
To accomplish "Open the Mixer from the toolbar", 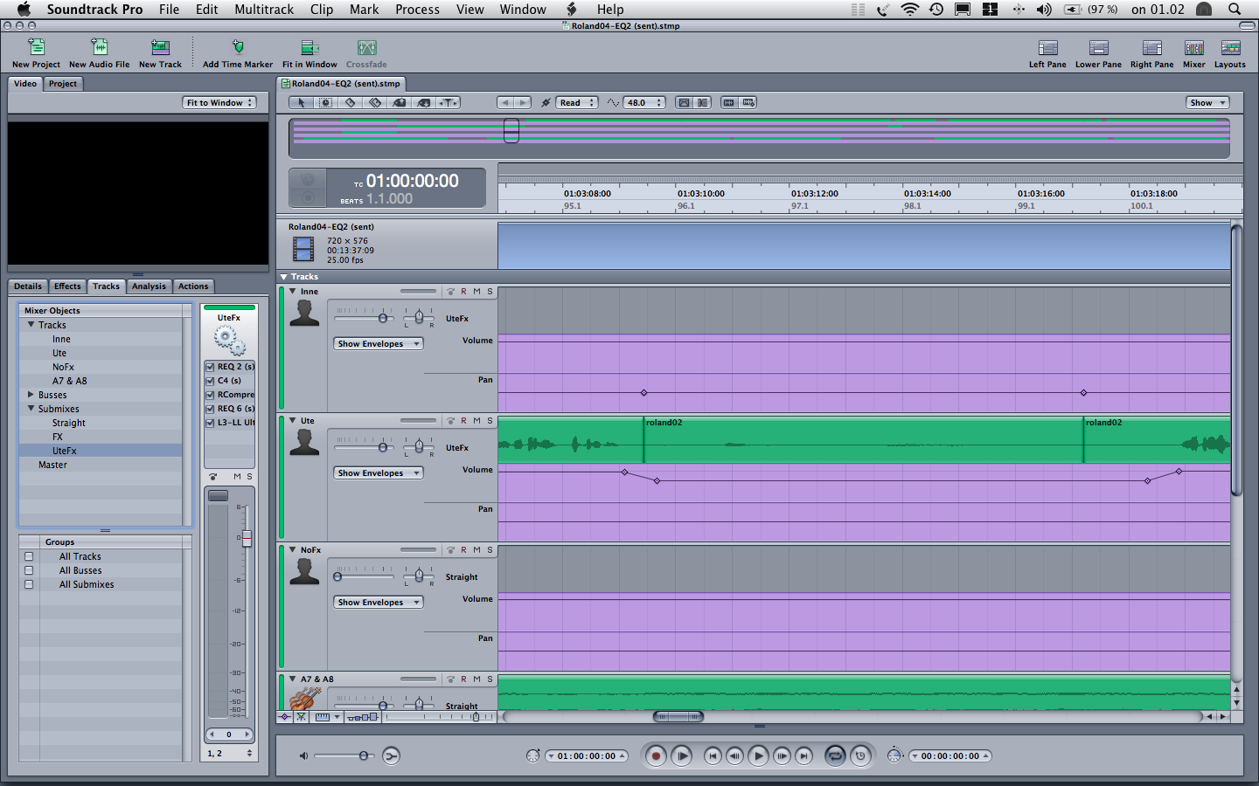I will coord(1194,52).
